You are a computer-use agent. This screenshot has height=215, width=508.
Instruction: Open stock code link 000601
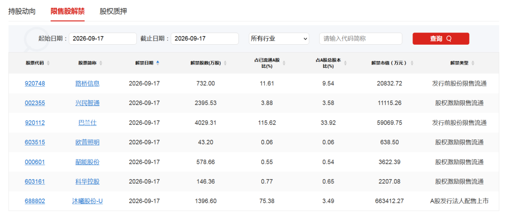pyautogui.click(x=35, y=162)
